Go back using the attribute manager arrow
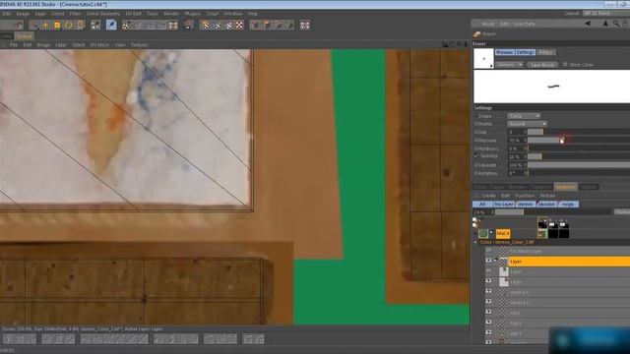This screenshot has height=354, width=630. 588,24
